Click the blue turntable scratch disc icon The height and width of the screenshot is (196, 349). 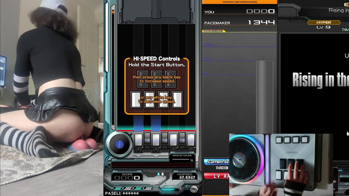pyautogui.click(x=119, y=144)
